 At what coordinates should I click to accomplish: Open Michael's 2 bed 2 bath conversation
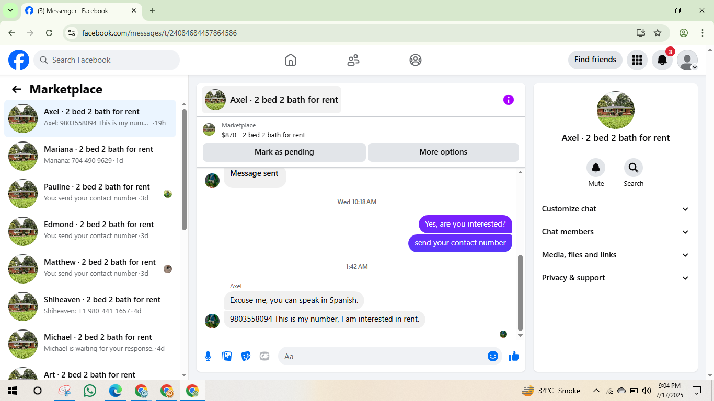tap(90, 344)
